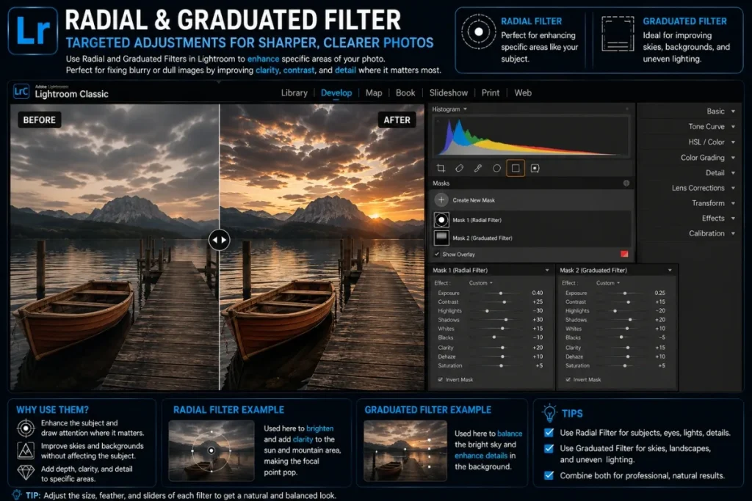
Task: Select the Crop overlay tool
Action: click(x=441, y=168)
